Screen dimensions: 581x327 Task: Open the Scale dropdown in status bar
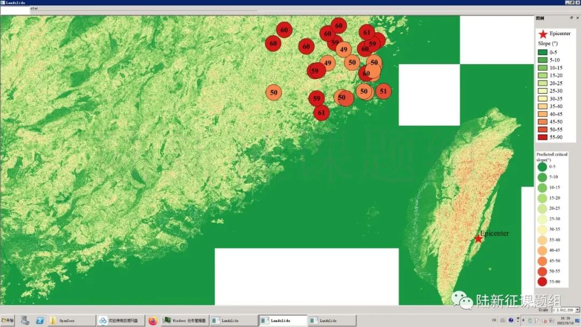click(577, 310)
